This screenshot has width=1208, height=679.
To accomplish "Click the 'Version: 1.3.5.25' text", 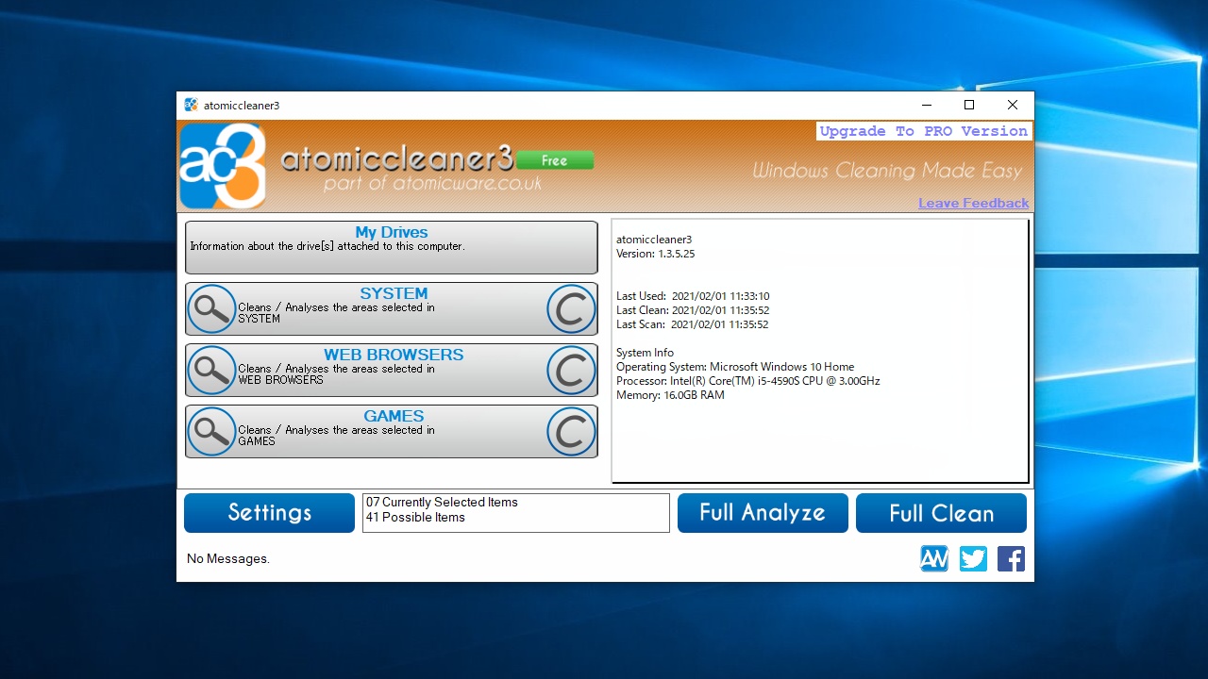I will (x=656, y=254).
